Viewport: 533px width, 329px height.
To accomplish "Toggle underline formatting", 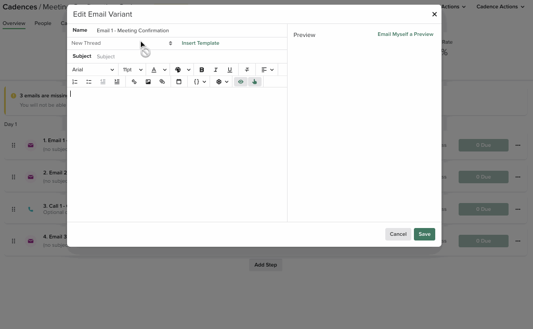I will pyautogui.click(x=229, y=69).
